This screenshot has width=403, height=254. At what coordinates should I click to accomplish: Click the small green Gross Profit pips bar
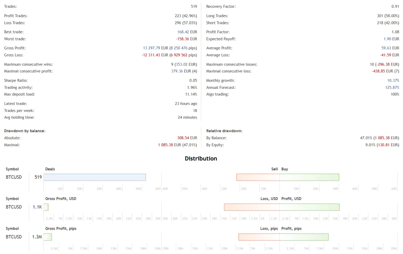(x=48, y=237)
